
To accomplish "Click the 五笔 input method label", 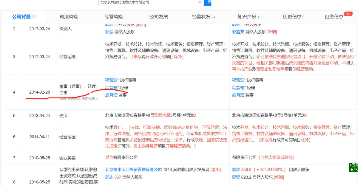I will click(x=355, y=165).
